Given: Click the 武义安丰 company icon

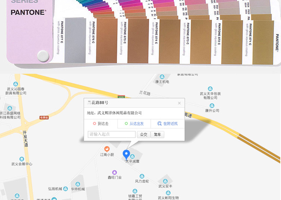Looking at the screenshot, I should pyautogui.click(x=165, y=181).
